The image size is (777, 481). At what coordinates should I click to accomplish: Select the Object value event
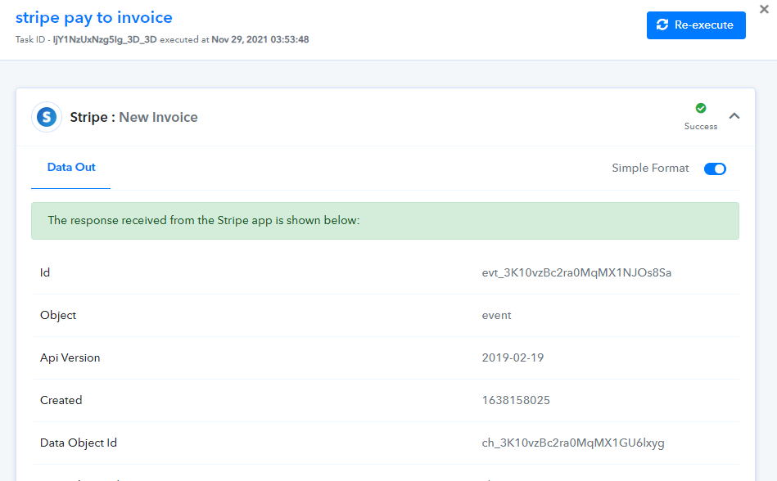tap(496, 315)
